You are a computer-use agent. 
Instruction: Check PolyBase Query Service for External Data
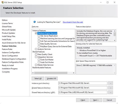(x=39, y=46)
